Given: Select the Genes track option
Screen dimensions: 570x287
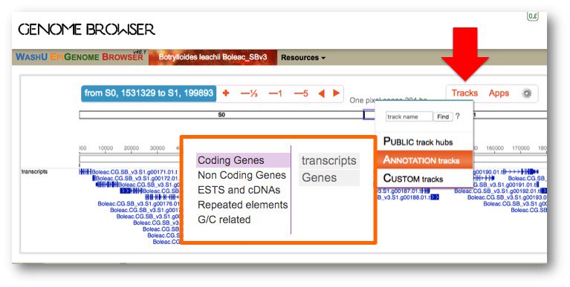Looking at the screenshot, I should pos(329,178).
